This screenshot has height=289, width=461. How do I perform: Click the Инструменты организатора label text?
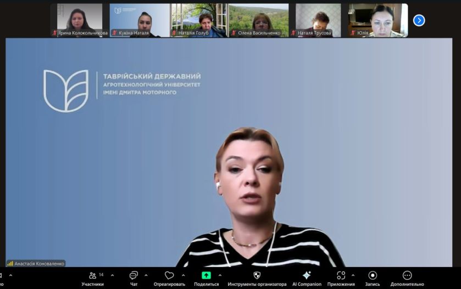click(257, 284)
